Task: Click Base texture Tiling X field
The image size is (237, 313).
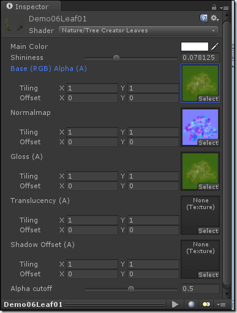Action: pos(92,88)
